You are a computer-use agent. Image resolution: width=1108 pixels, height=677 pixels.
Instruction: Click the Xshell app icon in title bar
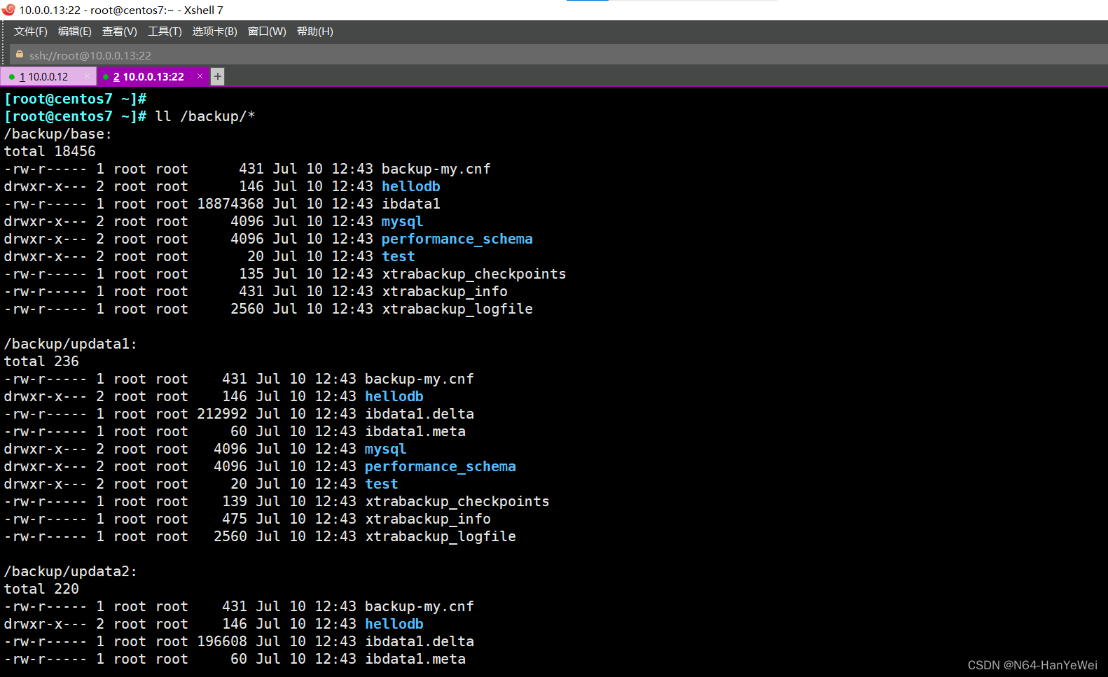[x=8, y=10]
